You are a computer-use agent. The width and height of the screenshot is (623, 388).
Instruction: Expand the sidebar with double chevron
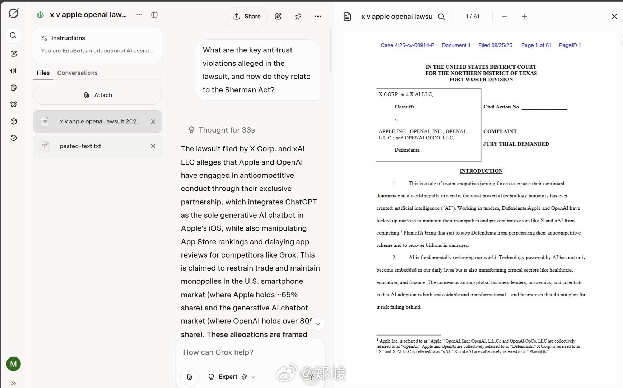tap(14, 383)
